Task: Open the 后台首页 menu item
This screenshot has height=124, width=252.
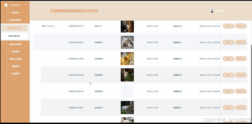Action: pyautogui.click(x=15, y=5)
